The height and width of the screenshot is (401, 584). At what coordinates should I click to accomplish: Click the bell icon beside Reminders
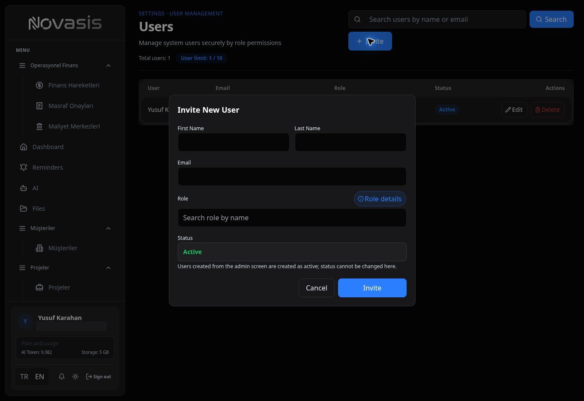24,168
